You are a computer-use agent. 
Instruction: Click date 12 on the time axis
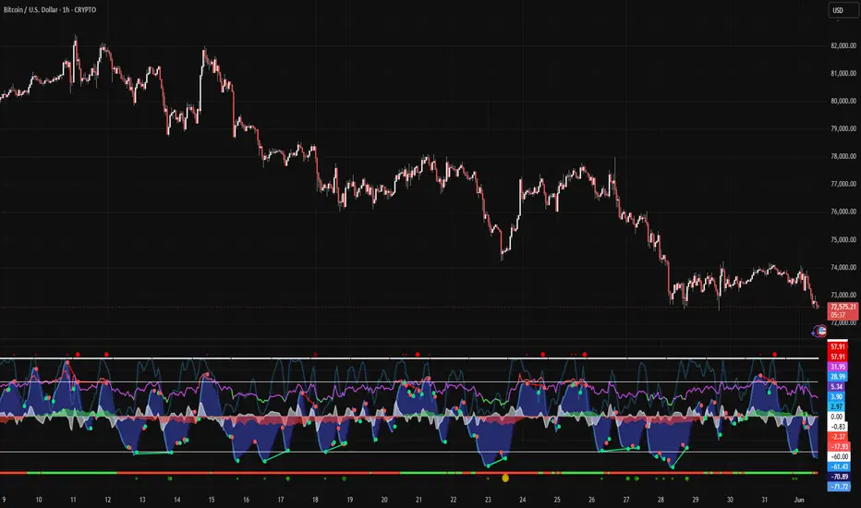pyautogui.click(x=107, y=500)
